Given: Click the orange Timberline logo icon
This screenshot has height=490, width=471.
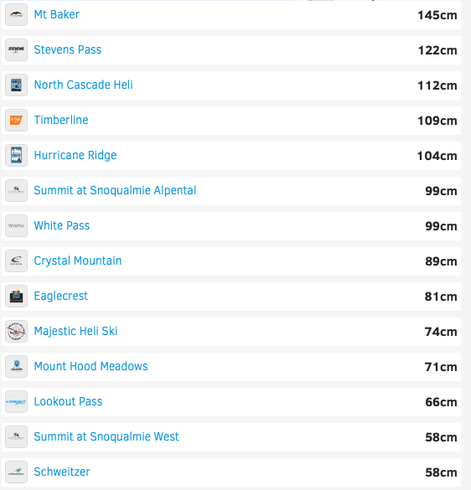Looking at the screenshot, I should click(x=16, y=120).
